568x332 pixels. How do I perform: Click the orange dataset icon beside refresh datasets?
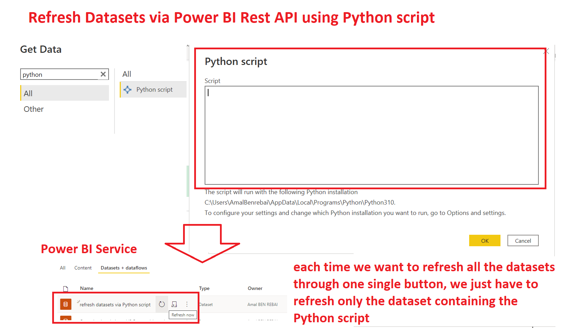pyautogui.click(x=65, y=304)
